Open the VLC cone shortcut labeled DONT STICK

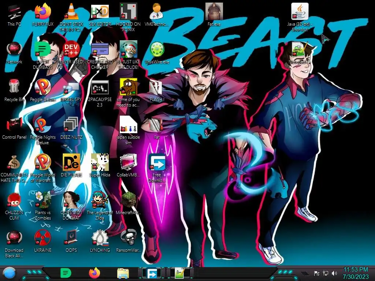pyautogui.click(x=71, y=11)
